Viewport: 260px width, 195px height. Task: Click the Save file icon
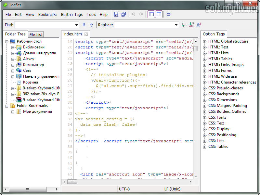pyautogui.click(x=116, y=14)
